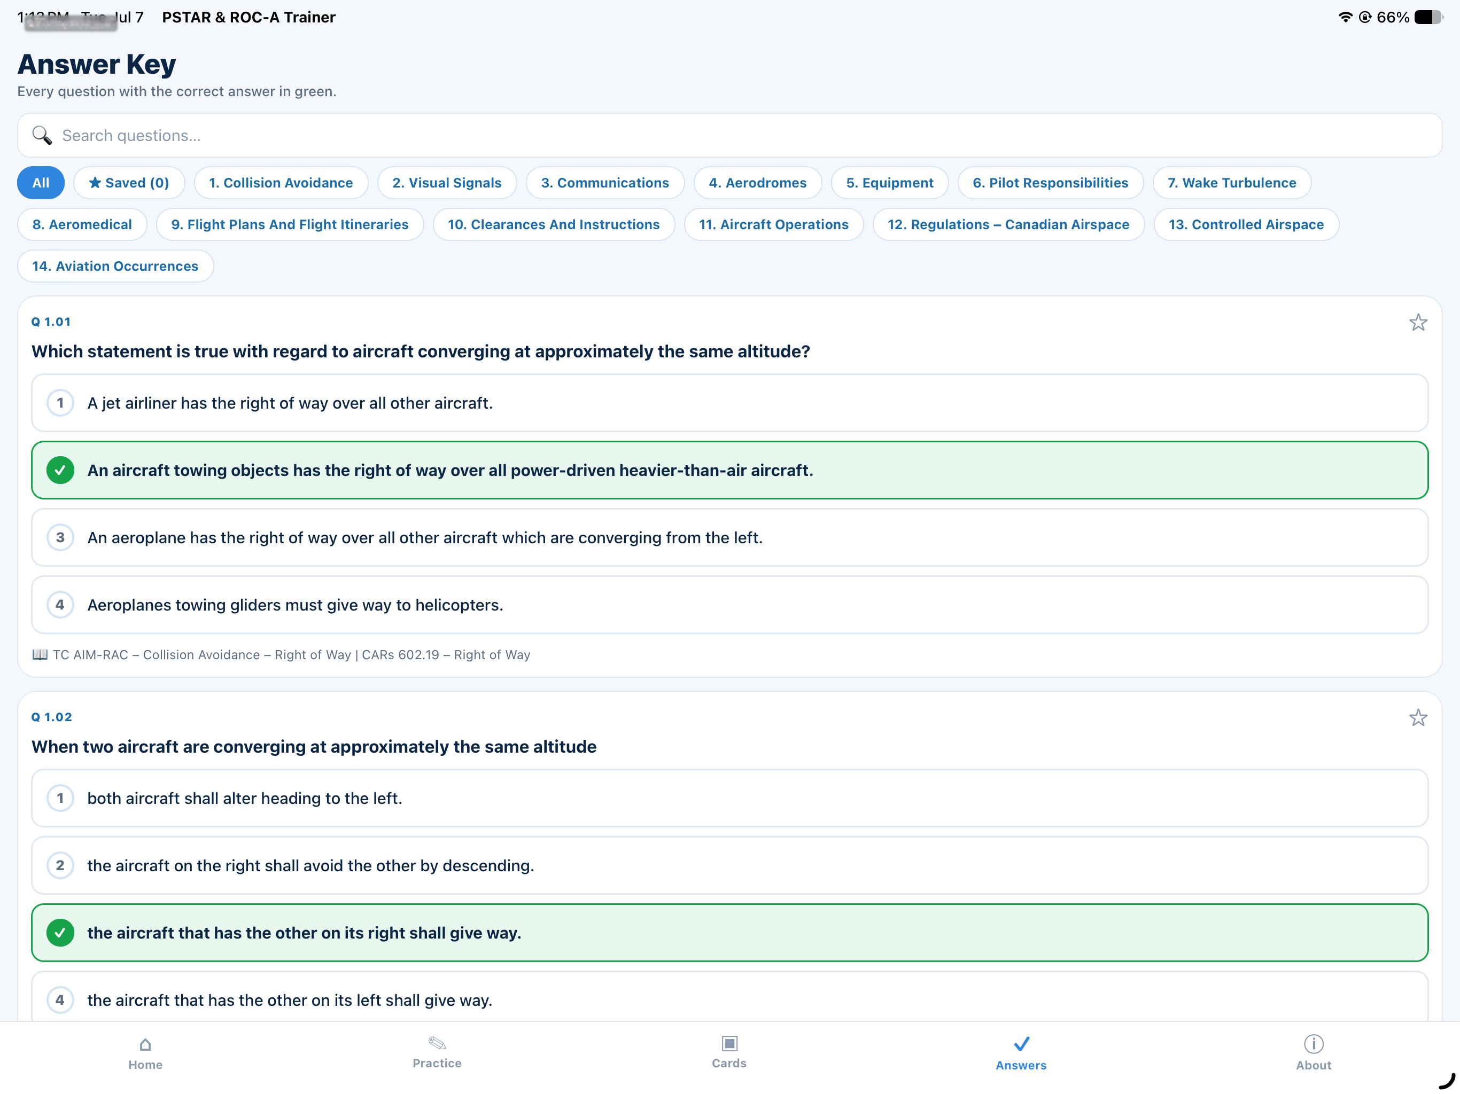
Task: Filter by 10. Clearances And Instructions
Action: pos(554,224)
